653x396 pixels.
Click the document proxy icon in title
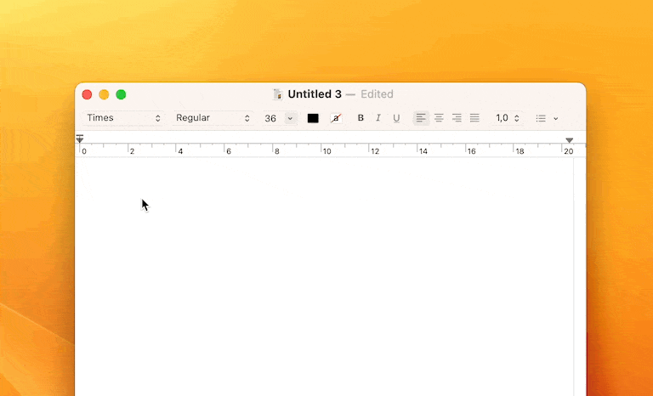click(278, 94)
